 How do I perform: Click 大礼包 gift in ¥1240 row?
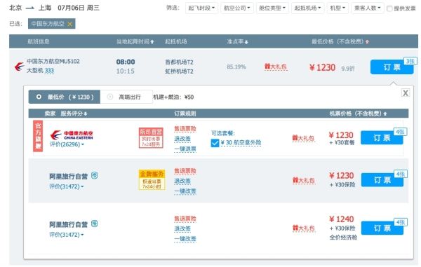click(303, 228)
